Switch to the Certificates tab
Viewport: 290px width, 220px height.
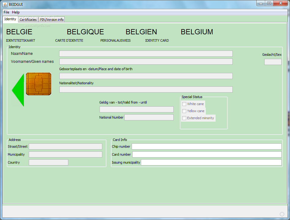click(x=28, y=20)
